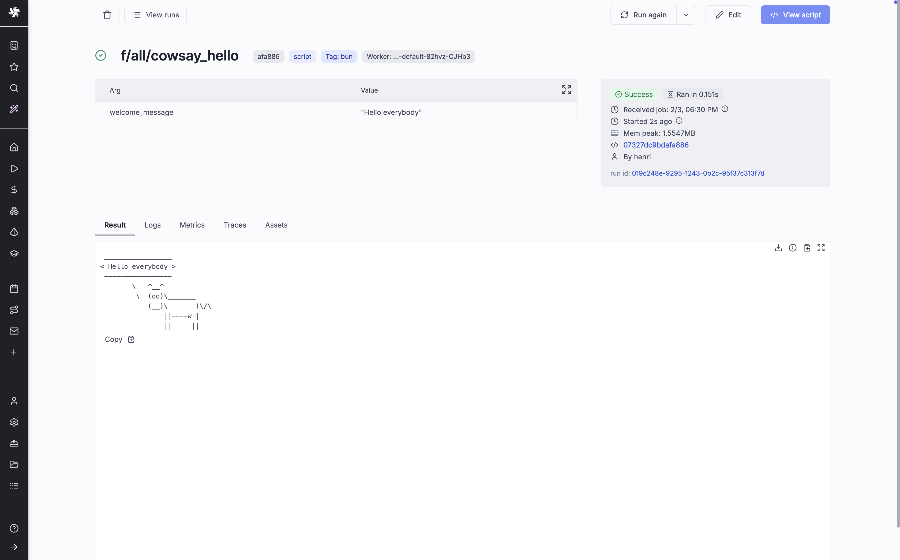Viewport: 900px width, 560px height.
Task: Open the Runs play icon in sidebar
Action: 14,169
